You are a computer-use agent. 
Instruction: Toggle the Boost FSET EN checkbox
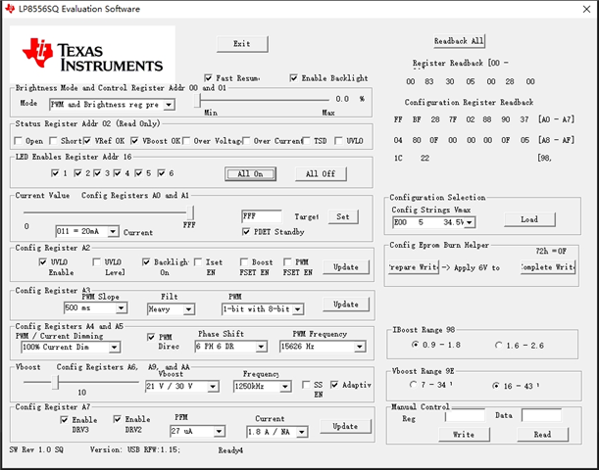[244, 262]
